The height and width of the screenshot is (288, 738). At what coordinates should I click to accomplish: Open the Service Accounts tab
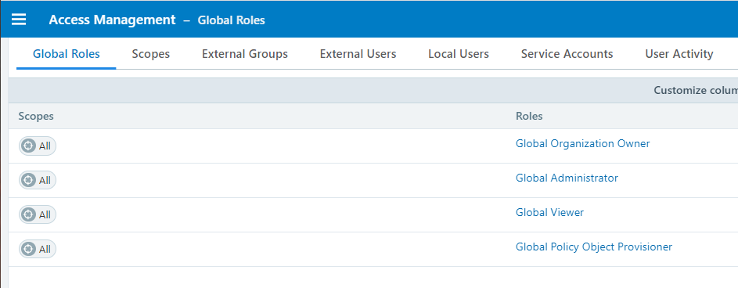[x=567, y=54]
